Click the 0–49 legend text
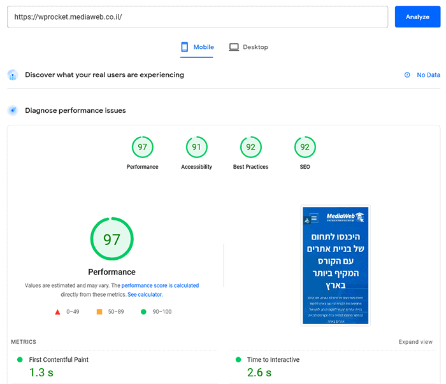Viewport: 446px width, 384px height. pyautogui.click(x=73, y=312)
